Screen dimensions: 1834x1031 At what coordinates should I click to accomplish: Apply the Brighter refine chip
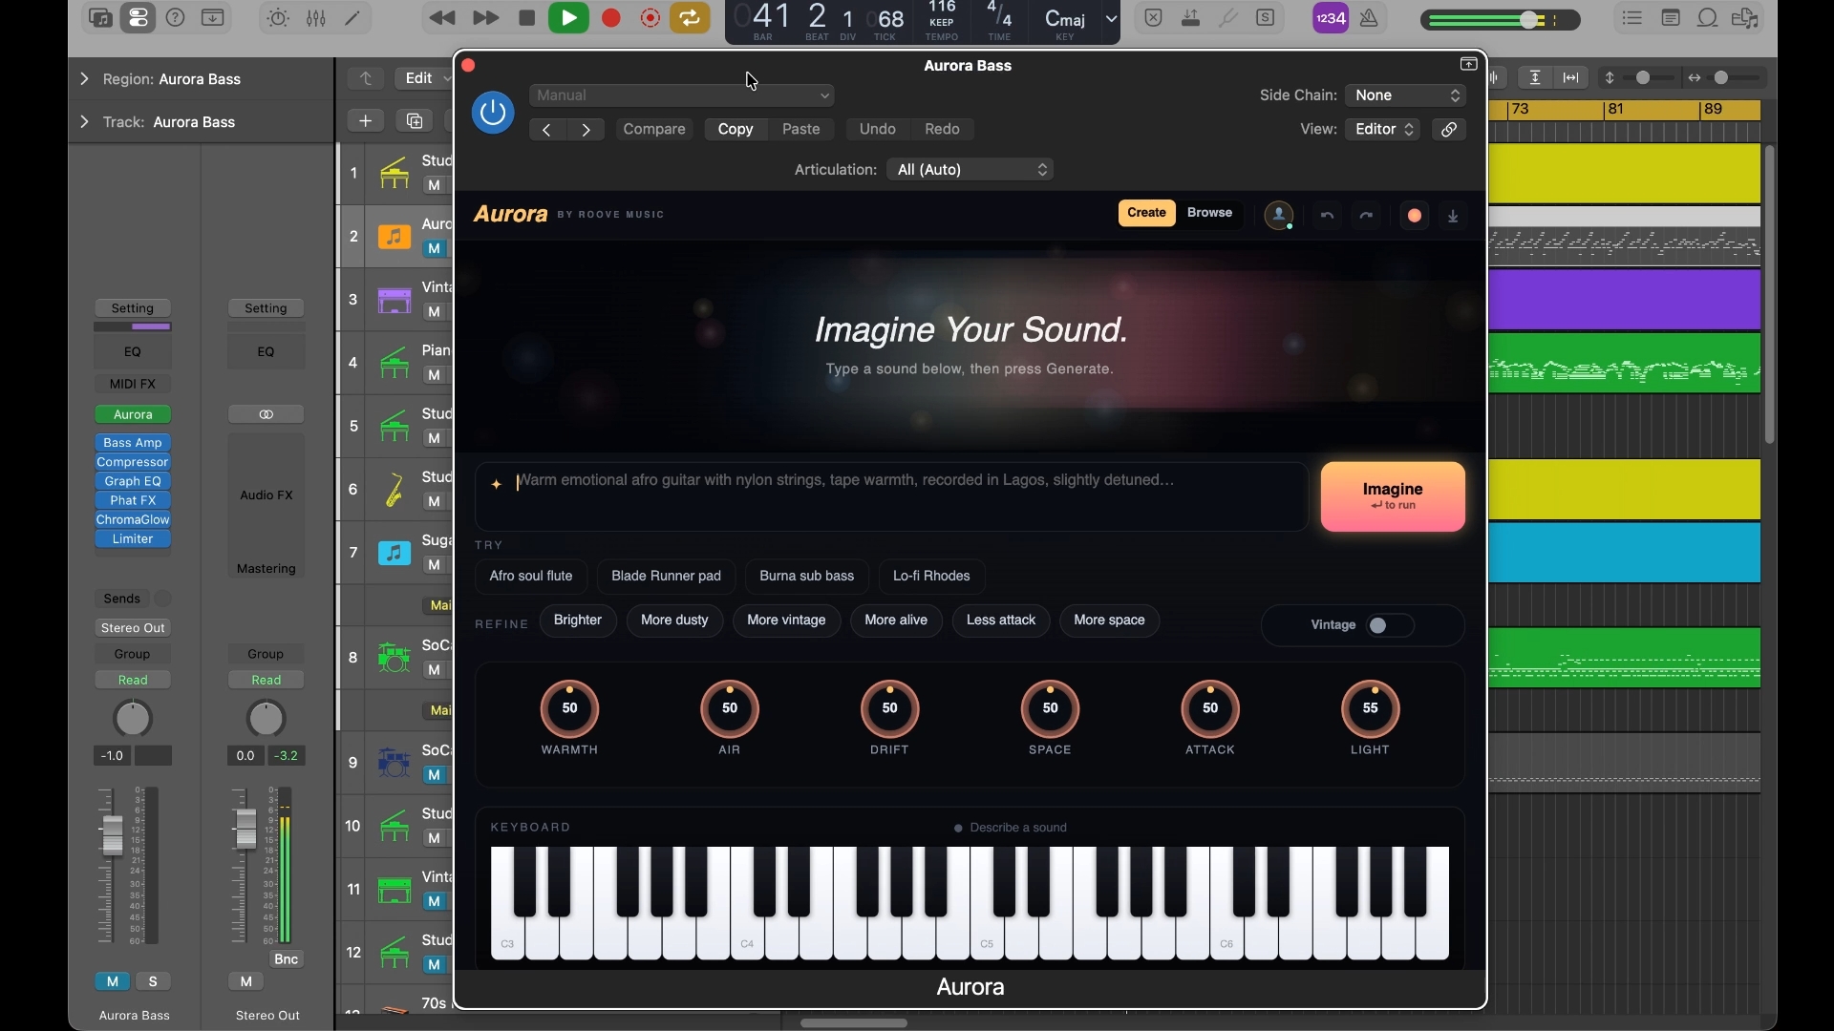tap(578, 621)
